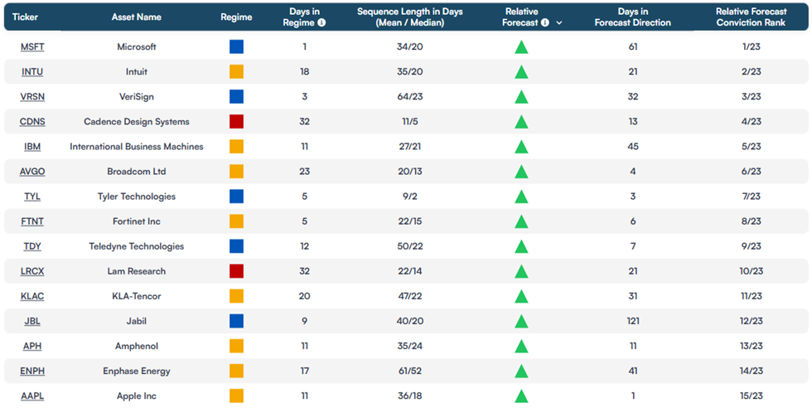Click the green up arrow in Lam Research row
812x408 pixels.
click(521, 272)
